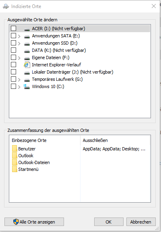This screenshot has width=161, height=232.
Task: Click the Temporäres Laufwerk (G:) drive icon
Action: click(x=27, y=80)
